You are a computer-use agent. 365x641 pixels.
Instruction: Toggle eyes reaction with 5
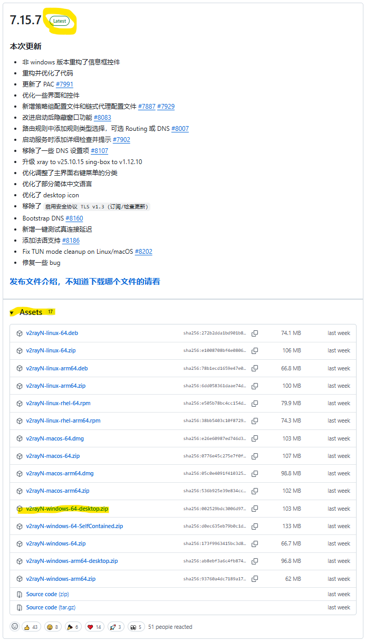coord(136,627)
